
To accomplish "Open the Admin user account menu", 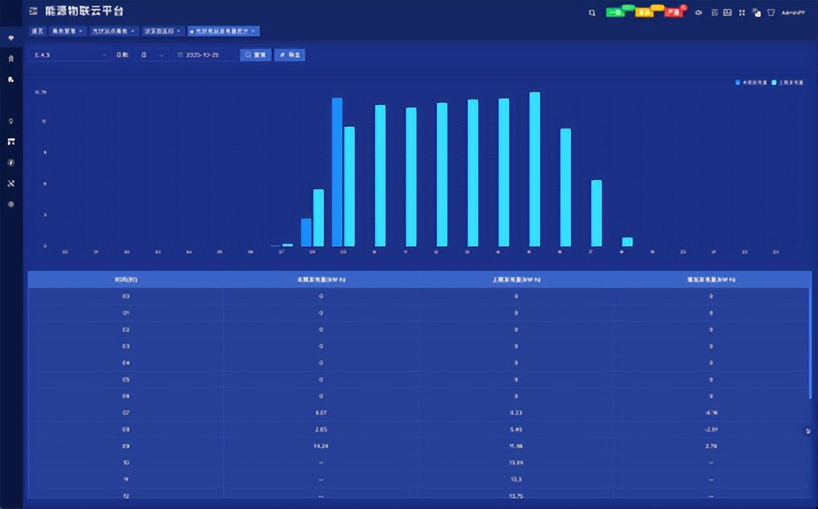I will tap(794, 13).
